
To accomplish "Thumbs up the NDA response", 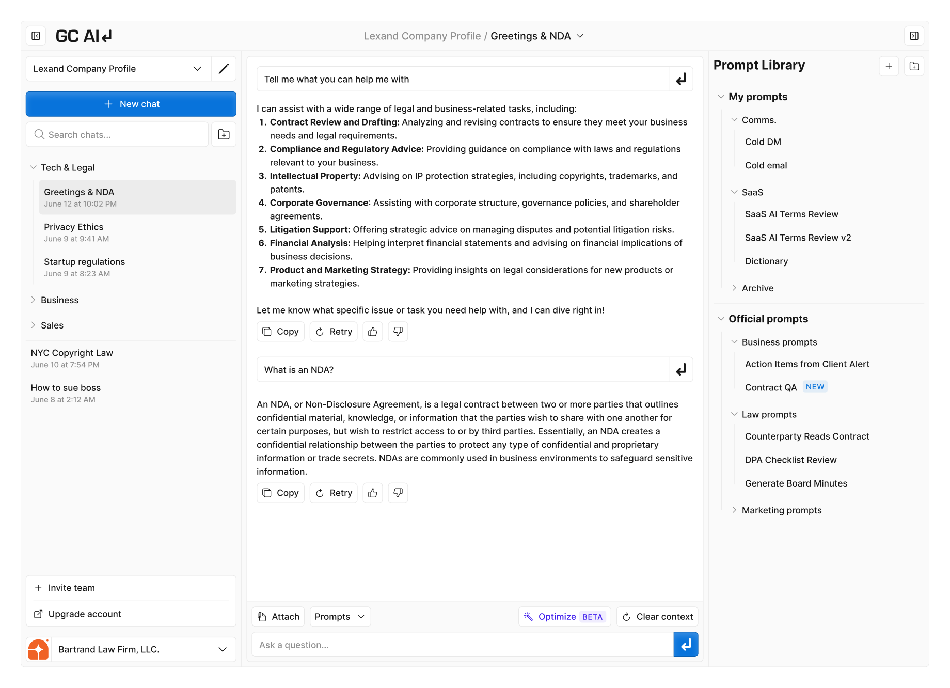I will click(373, 493).
